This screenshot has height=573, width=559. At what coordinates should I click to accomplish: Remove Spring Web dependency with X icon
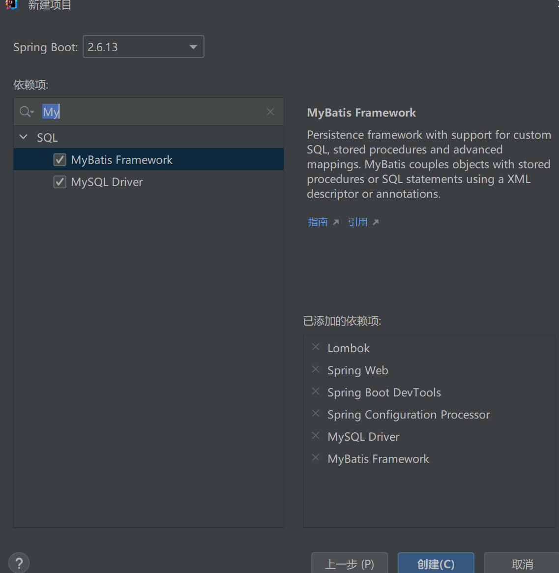coord(316,369)
